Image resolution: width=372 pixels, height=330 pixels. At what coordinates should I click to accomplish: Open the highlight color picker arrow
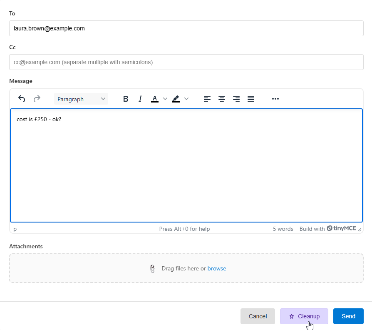point(186,99)
